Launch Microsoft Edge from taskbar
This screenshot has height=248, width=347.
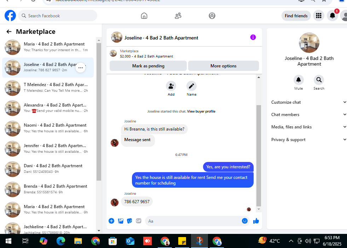(x=60, y=241)
